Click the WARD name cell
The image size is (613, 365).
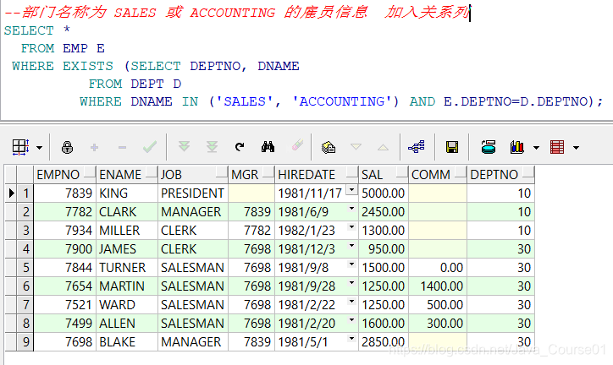pos(127,304)
